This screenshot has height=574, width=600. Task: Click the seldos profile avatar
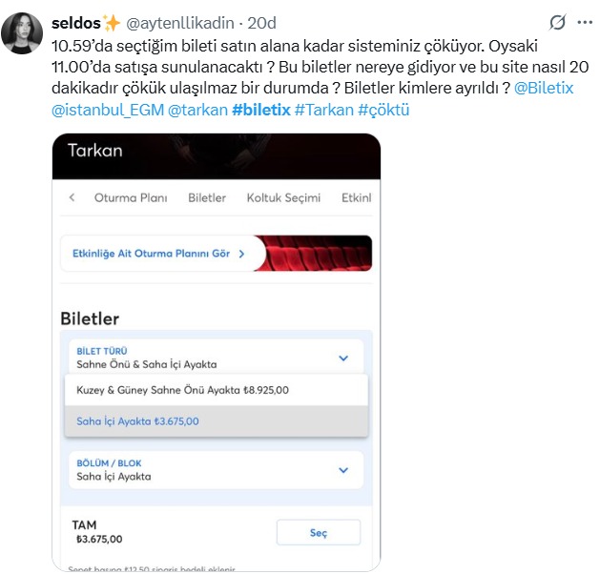[x=21, y=34]
